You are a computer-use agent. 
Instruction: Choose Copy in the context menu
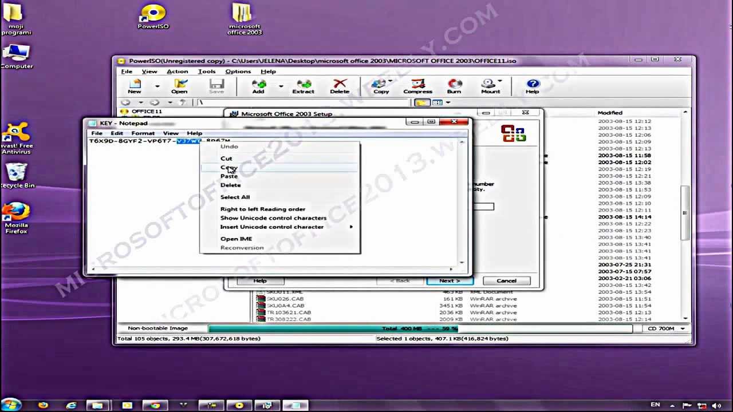click(280, 167)
